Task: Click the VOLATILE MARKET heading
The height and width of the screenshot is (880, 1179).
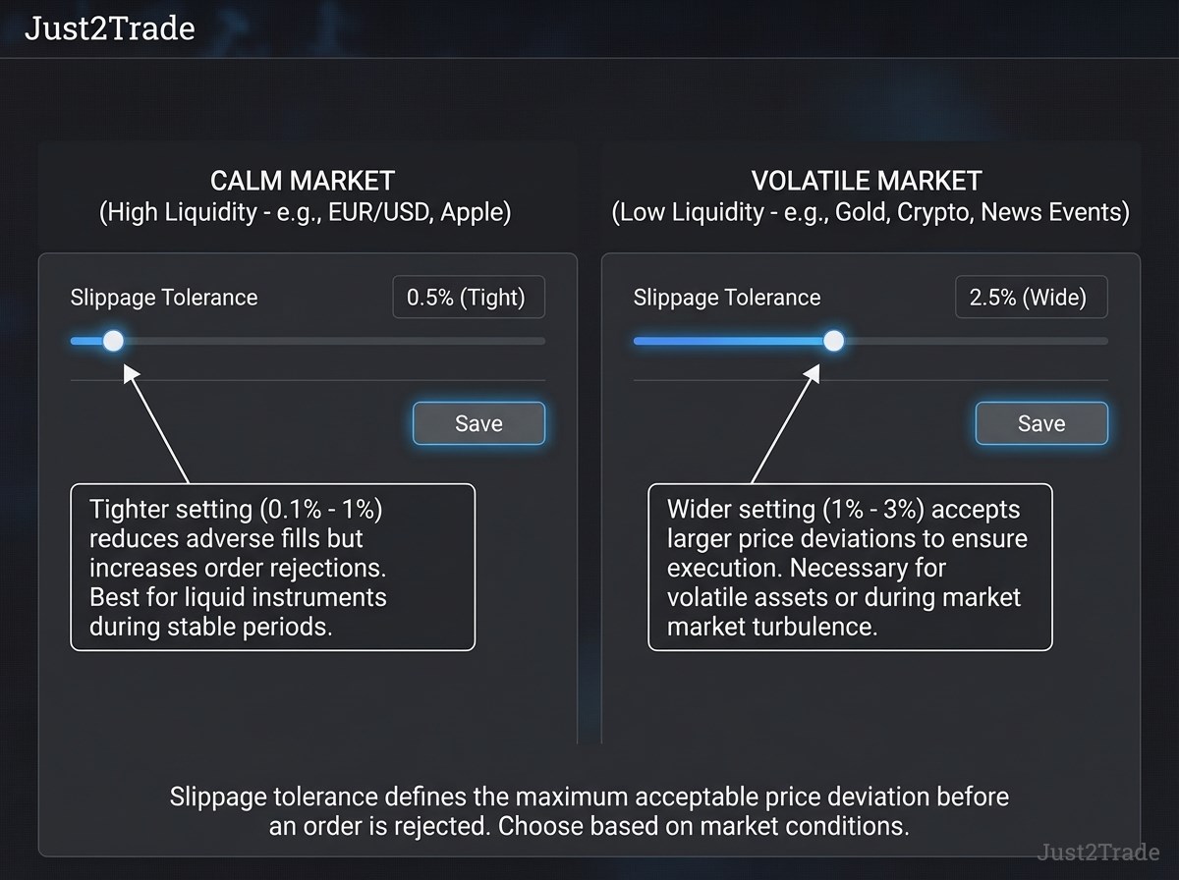Action: coord(867,181)
